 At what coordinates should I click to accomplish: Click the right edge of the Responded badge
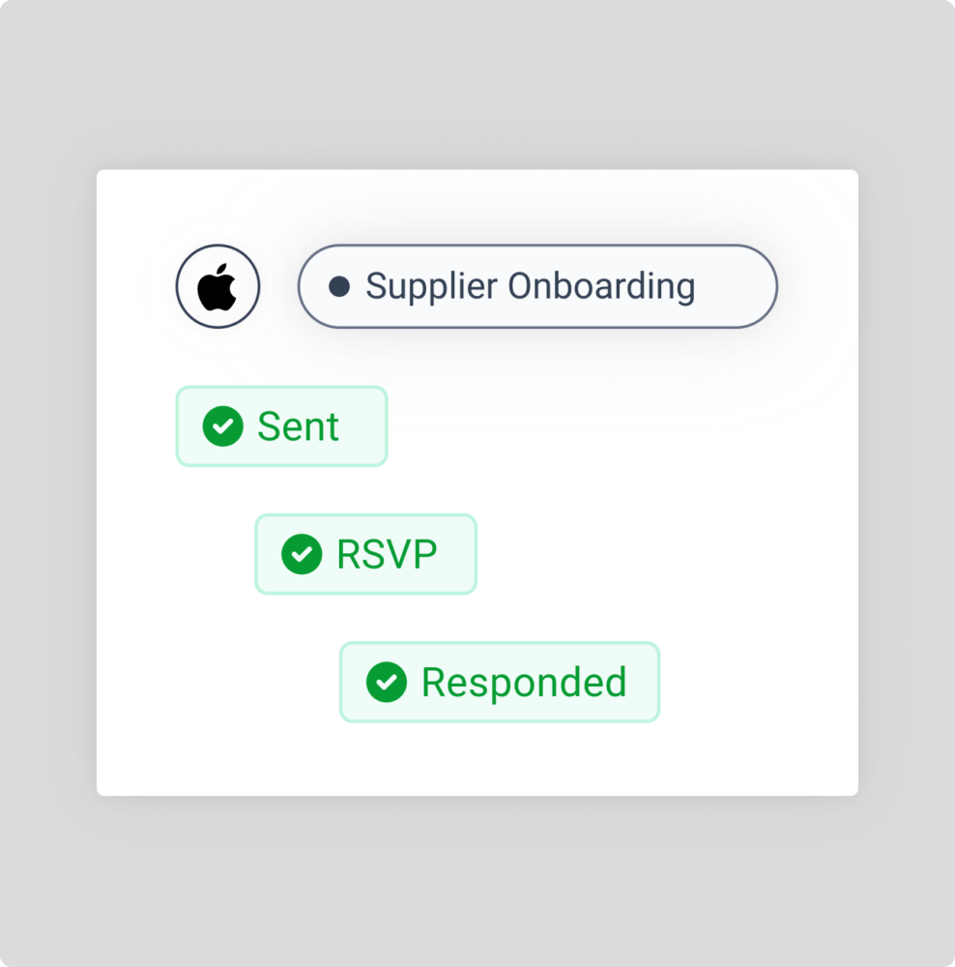655,682
